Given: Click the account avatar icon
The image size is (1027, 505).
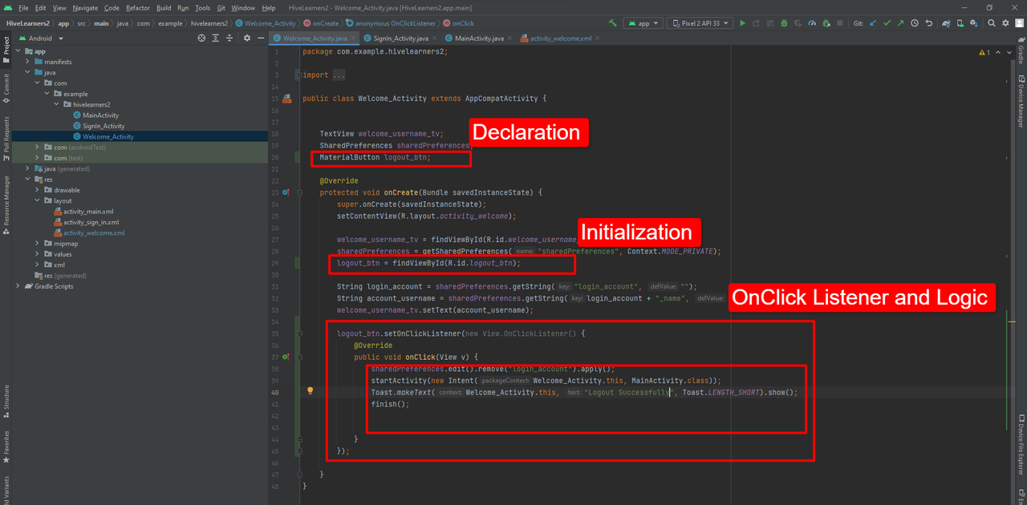Looking at the screenshot, I should [x=1018, y=23].
